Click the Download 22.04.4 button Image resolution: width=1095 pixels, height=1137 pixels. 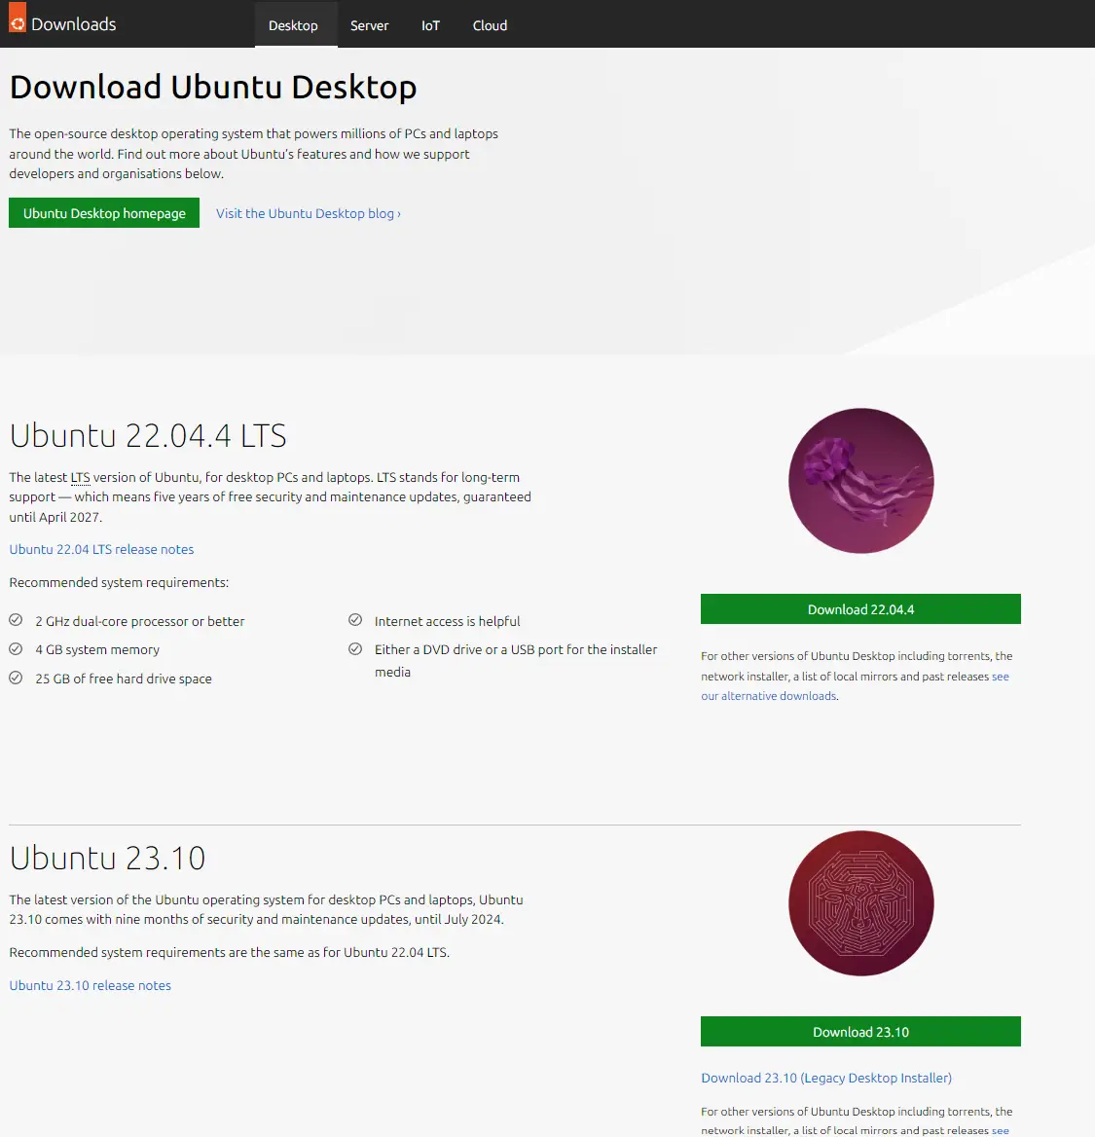[x=860, y=609]
